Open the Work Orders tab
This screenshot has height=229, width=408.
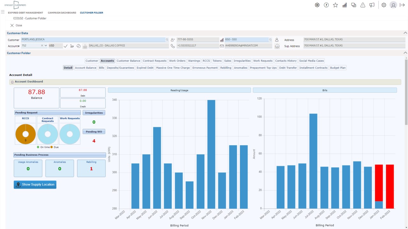(177, 61)
